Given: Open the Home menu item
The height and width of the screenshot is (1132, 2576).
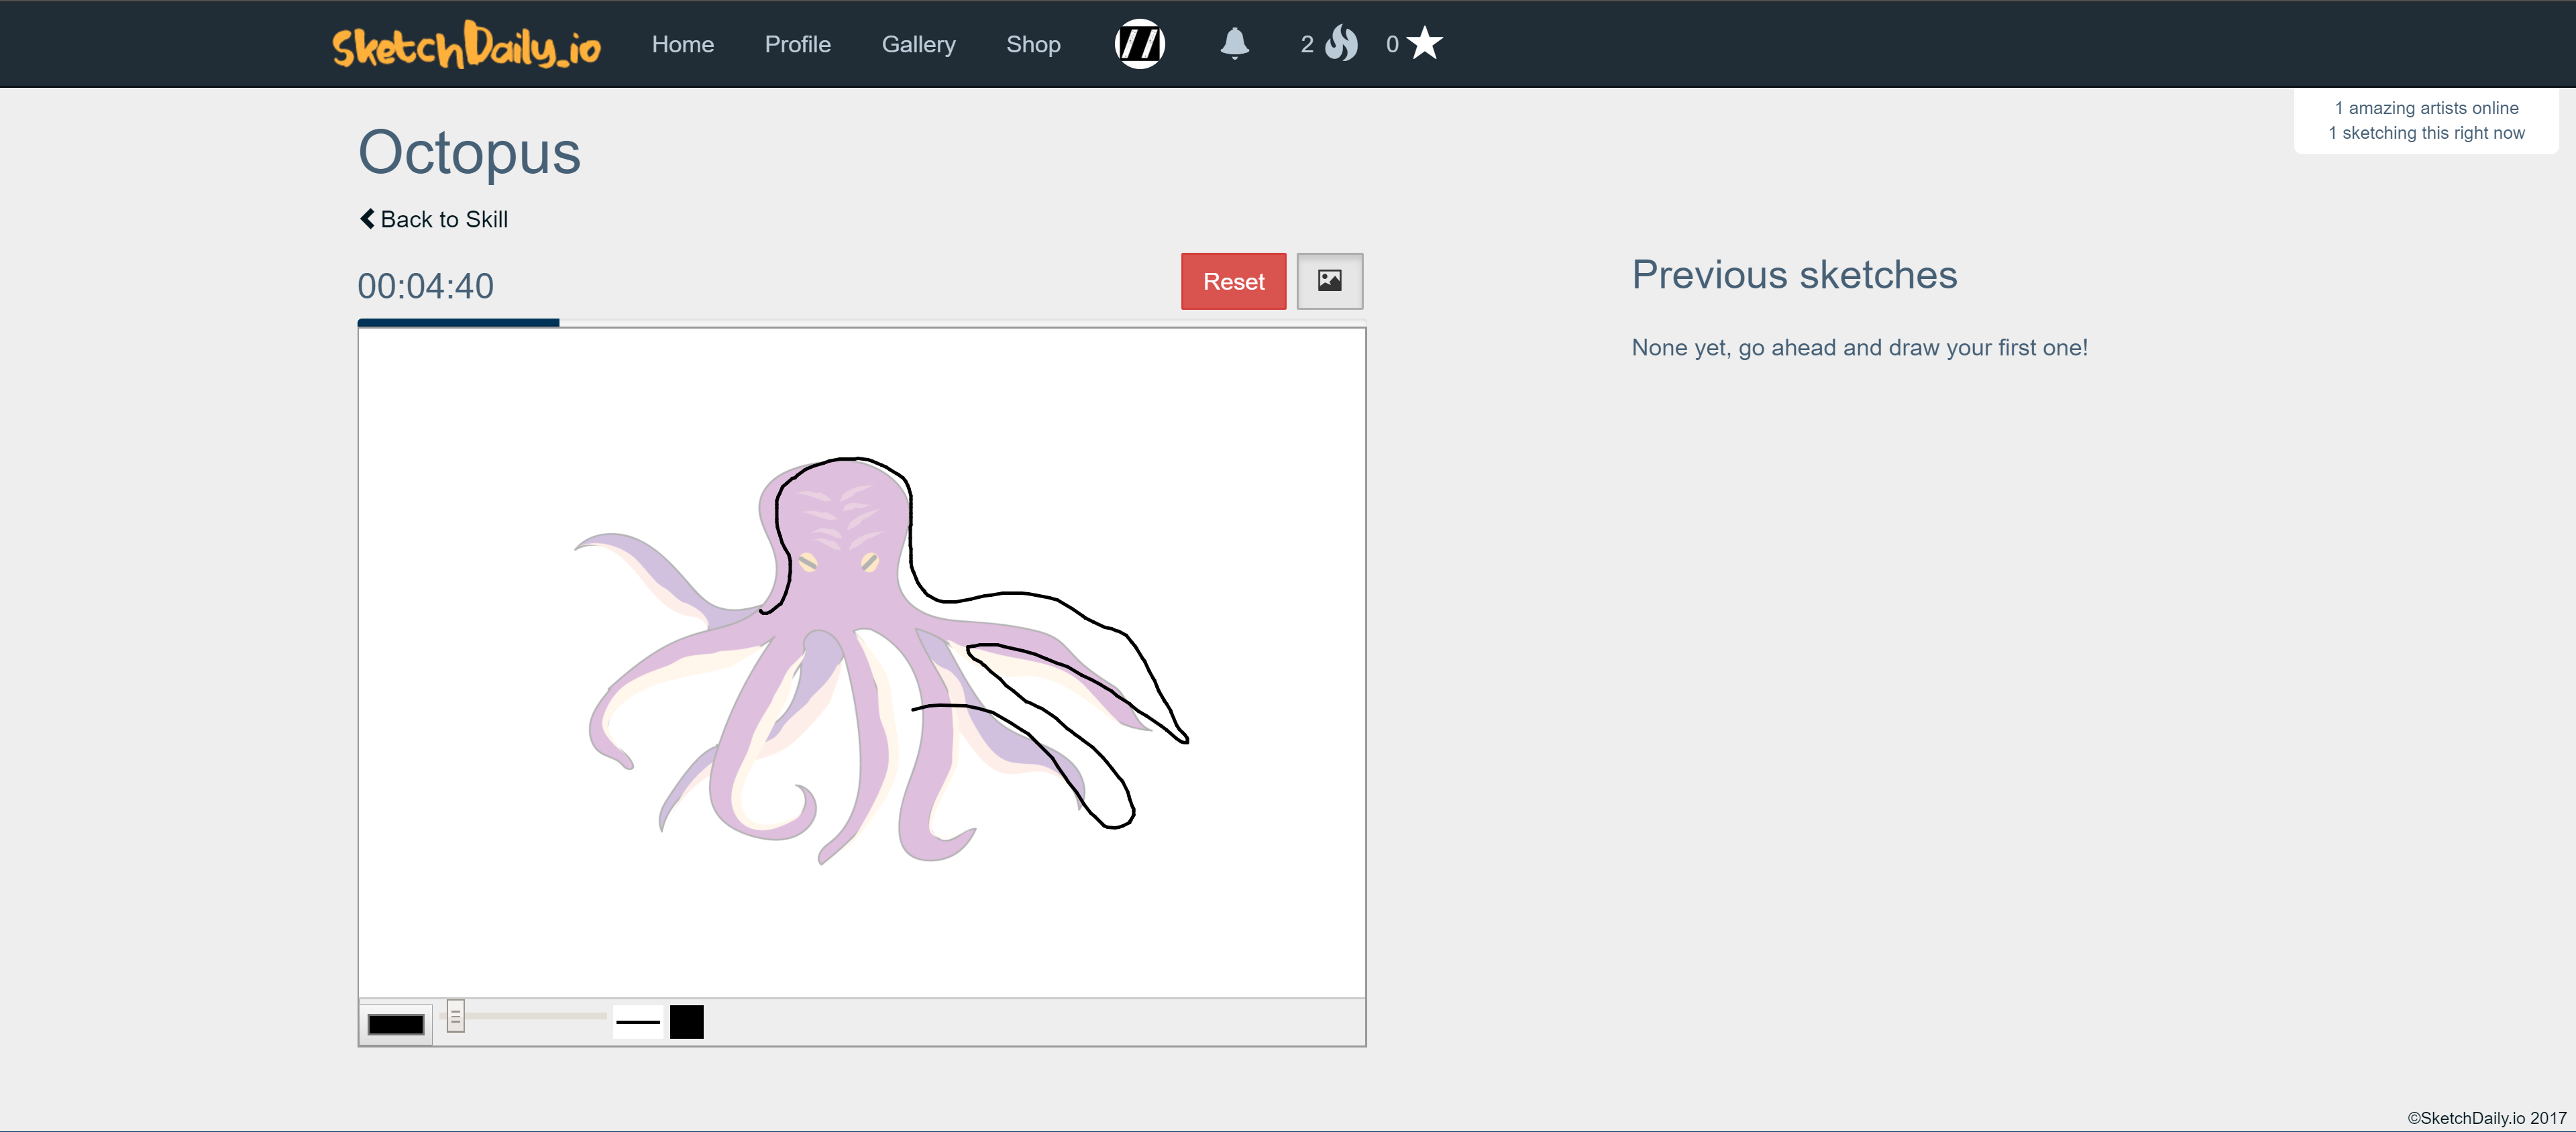Looking at the screenshot, I should (683, 44).
